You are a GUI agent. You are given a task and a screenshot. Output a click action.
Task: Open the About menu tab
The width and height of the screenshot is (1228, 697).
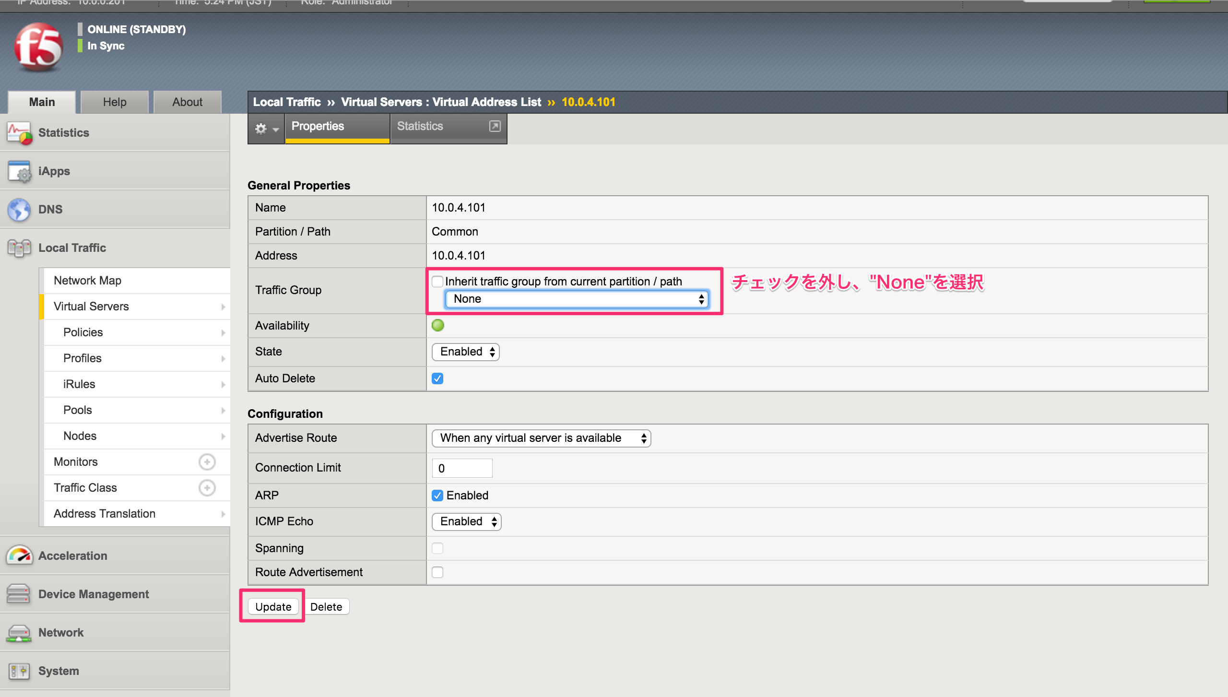187,102
